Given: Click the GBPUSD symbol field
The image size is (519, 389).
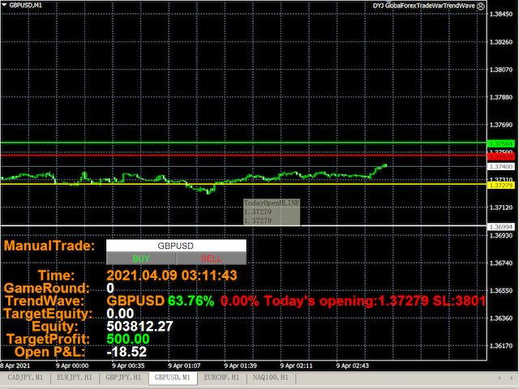Looking at the screenshot, I should click(x=176, y=246).
